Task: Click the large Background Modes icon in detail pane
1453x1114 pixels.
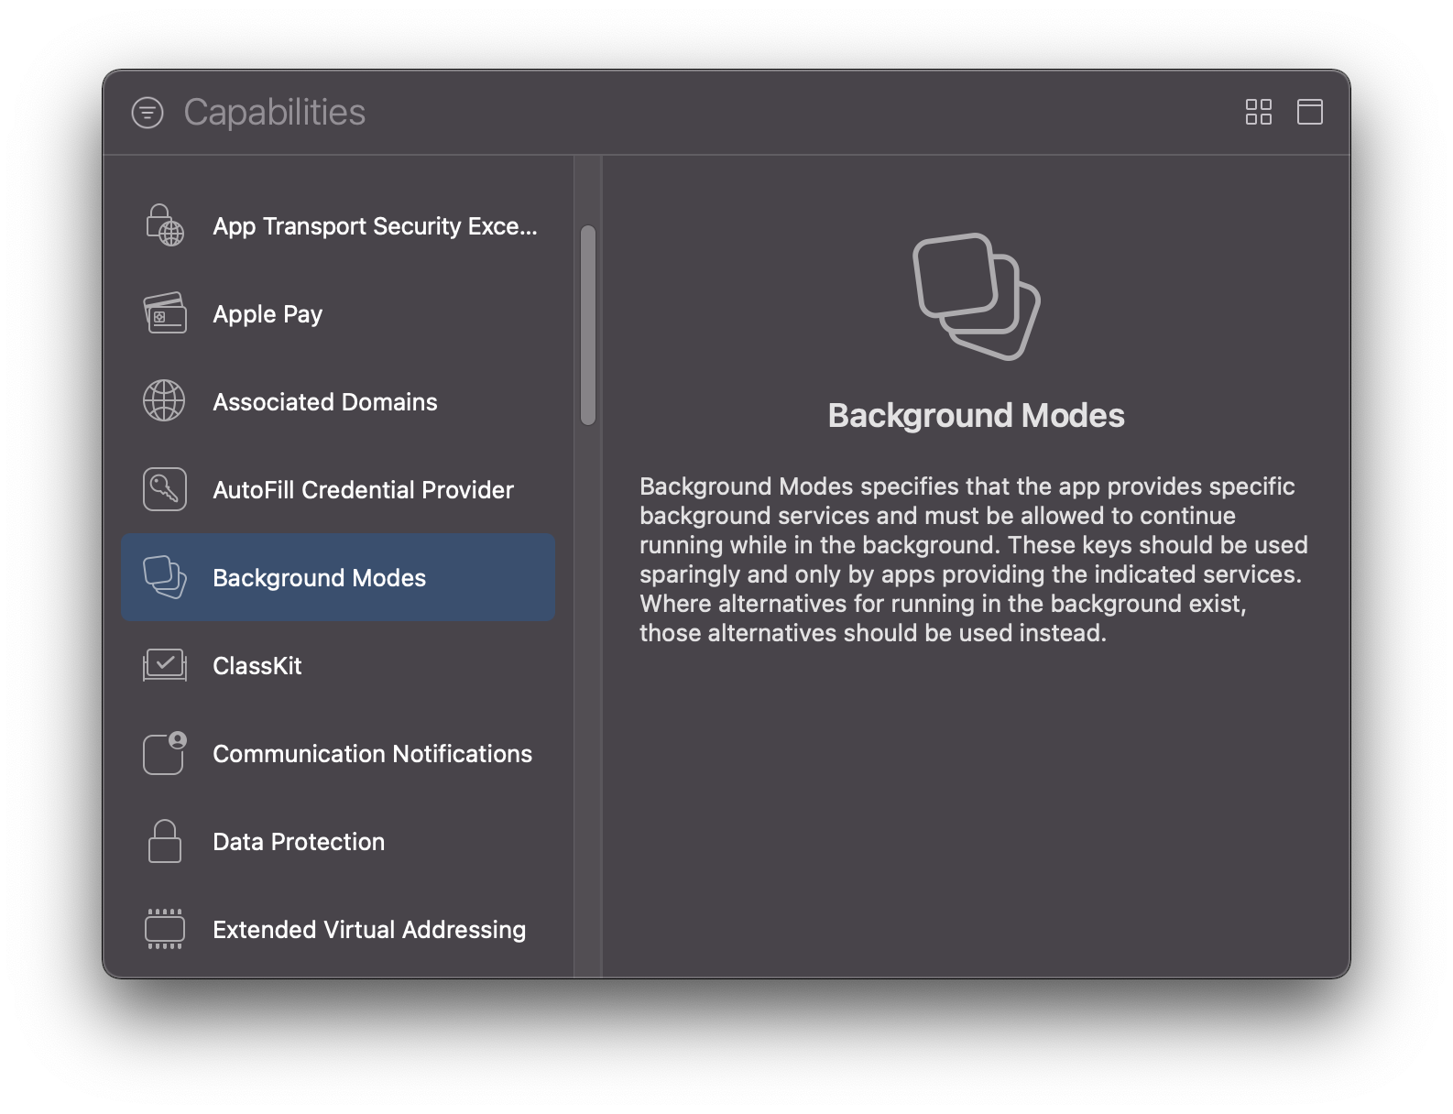Action: (x=977, y=297)
